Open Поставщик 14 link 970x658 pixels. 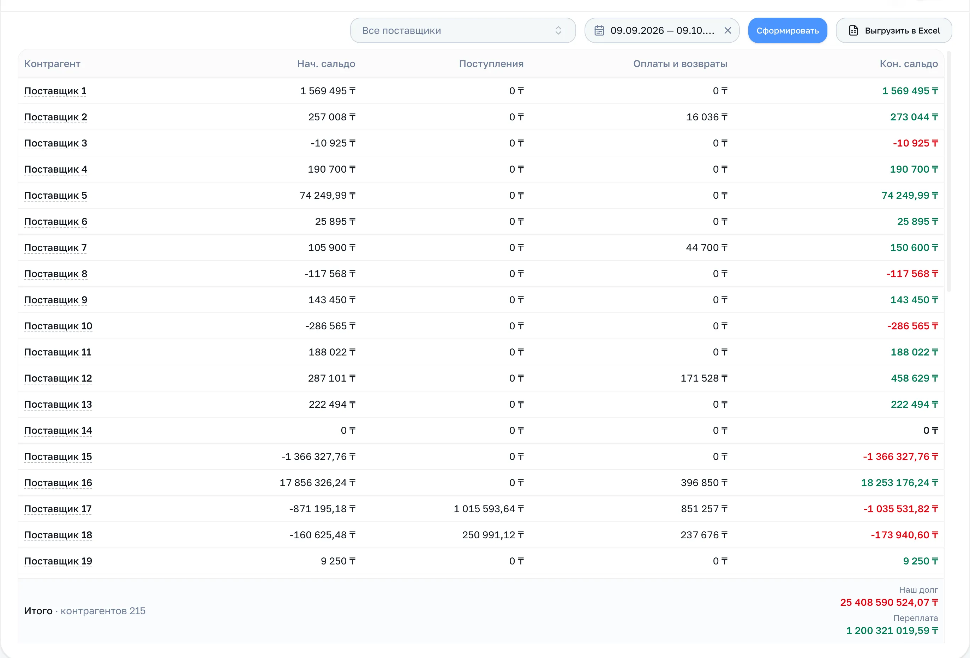point(58,430)
